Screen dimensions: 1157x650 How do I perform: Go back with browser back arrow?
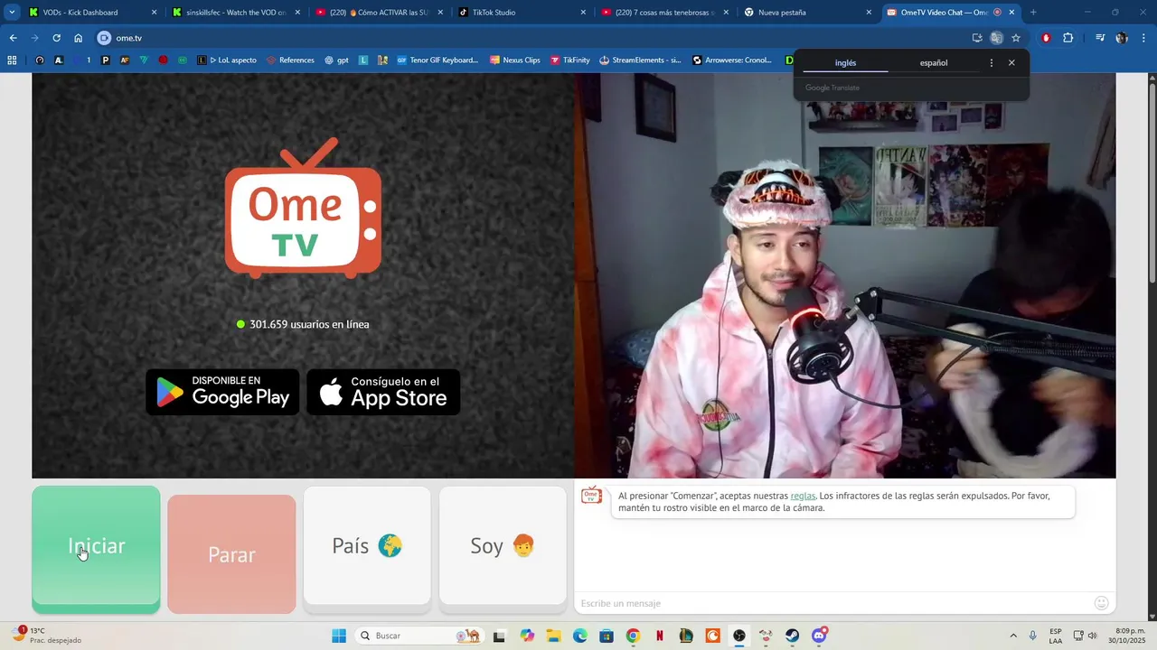coord(13,38)
